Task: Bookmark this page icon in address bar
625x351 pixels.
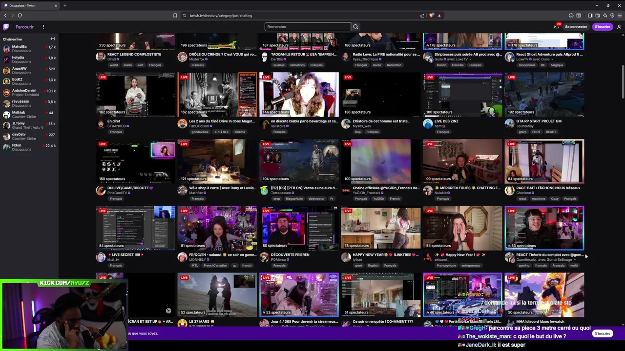Action: click(175, 16)
